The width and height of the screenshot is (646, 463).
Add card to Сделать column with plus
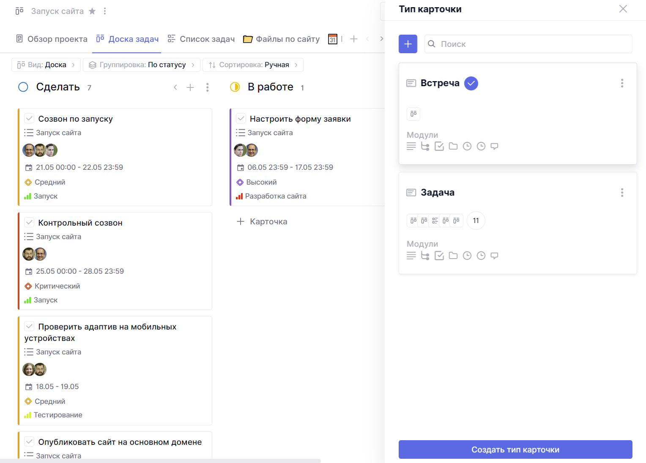point(190,87)
